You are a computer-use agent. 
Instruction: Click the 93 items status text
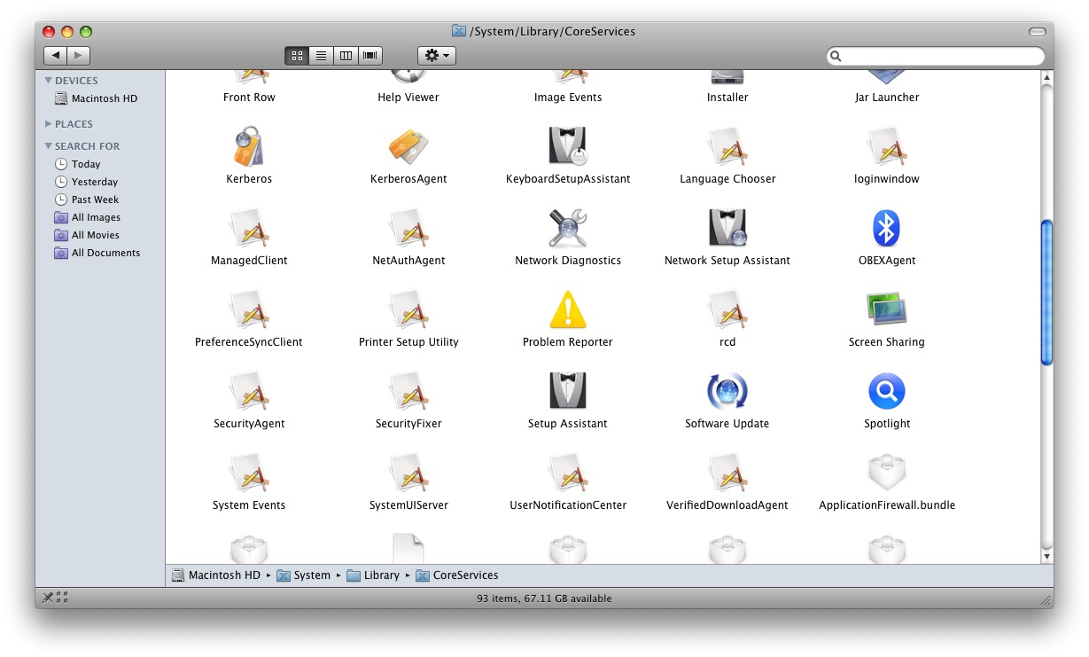pyautogui.click(x=544, y=598)
